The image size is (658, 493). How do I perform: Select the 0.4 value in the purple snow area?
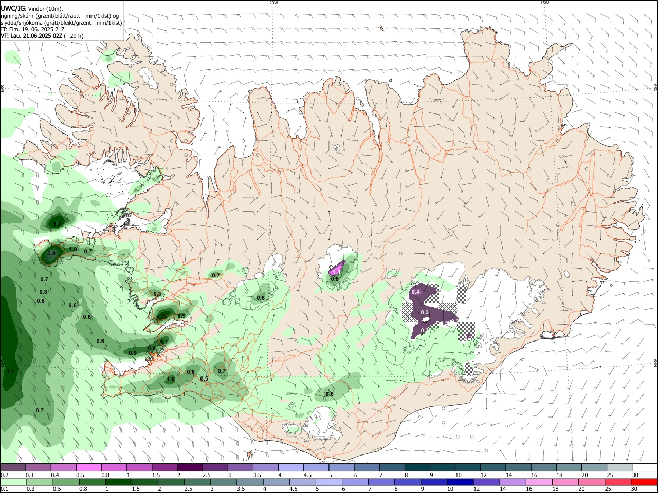(x=415, y=292)
